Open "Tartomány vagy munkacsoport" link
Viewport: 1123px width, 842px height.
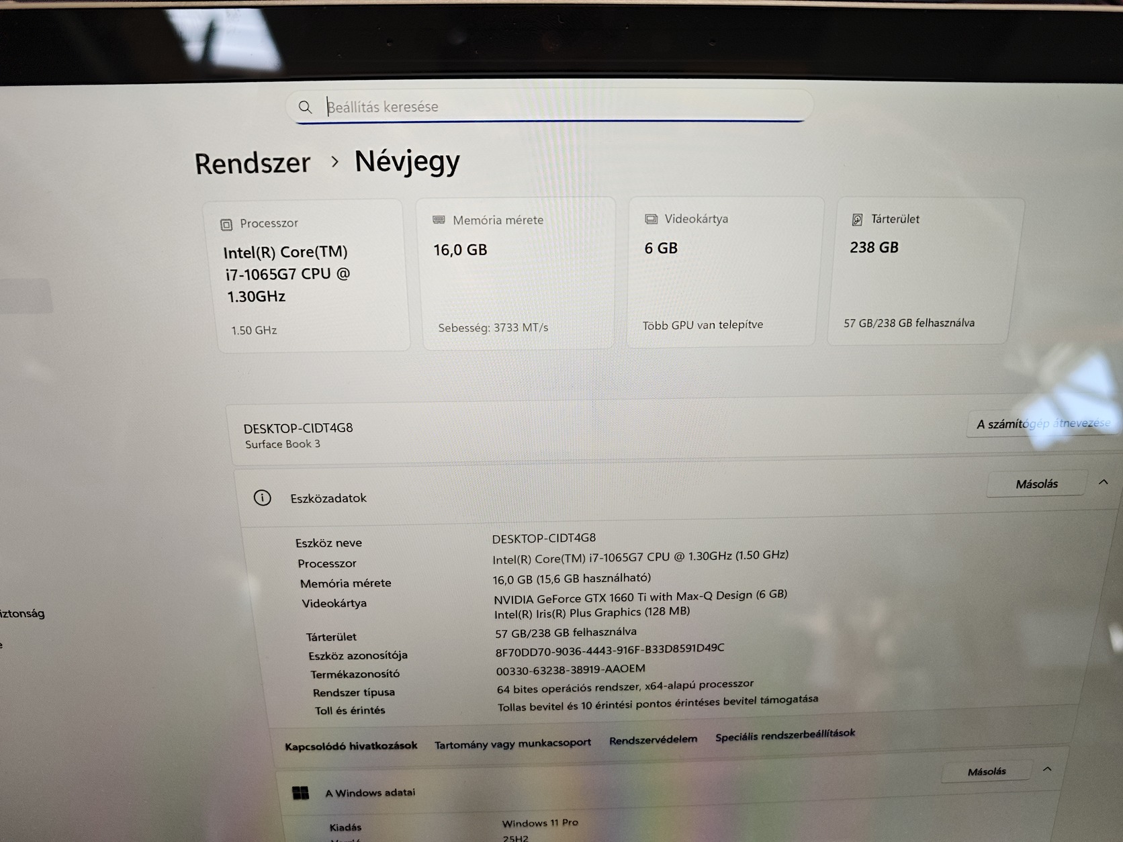pos(512,744)
